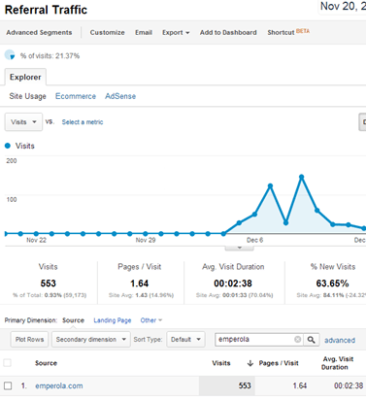Switch to the Ecommerce tab
366x400 pixels.
(x=76, y=96)
